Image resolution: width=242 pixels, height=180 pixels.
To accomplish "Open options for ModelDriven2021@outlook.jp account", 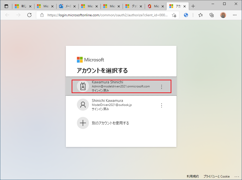I will pos(161,105).
